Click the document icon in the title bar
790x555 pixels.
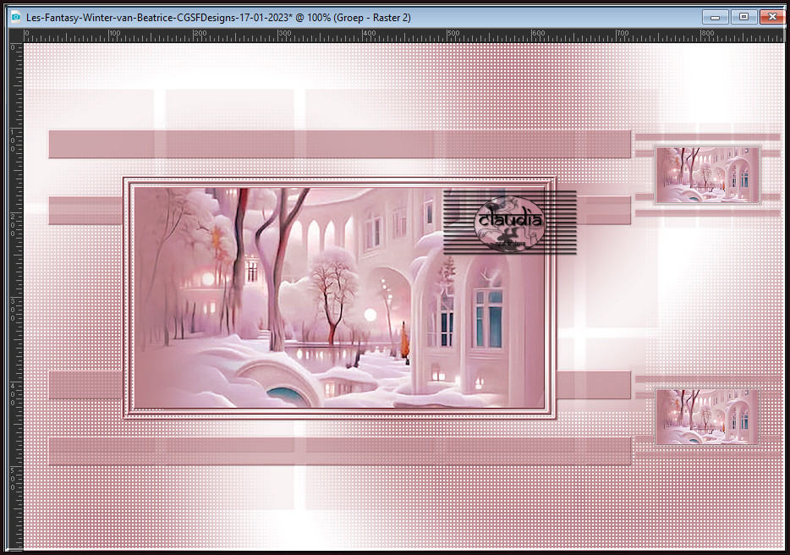[15, 17]
